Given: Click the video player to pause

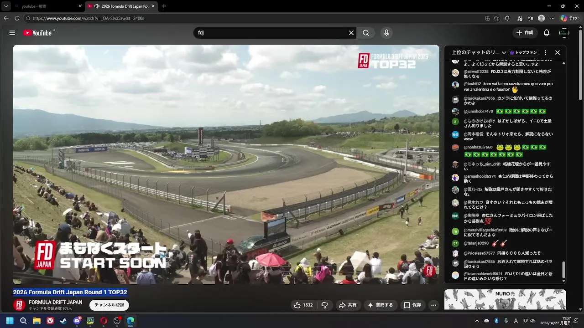Looking at the screenshot, I should pyautogui.click(x=226, y=164).
